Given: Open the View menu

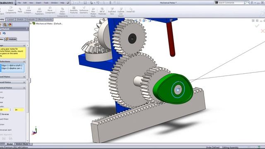Looking at the screenshot, I should (31, 3).
